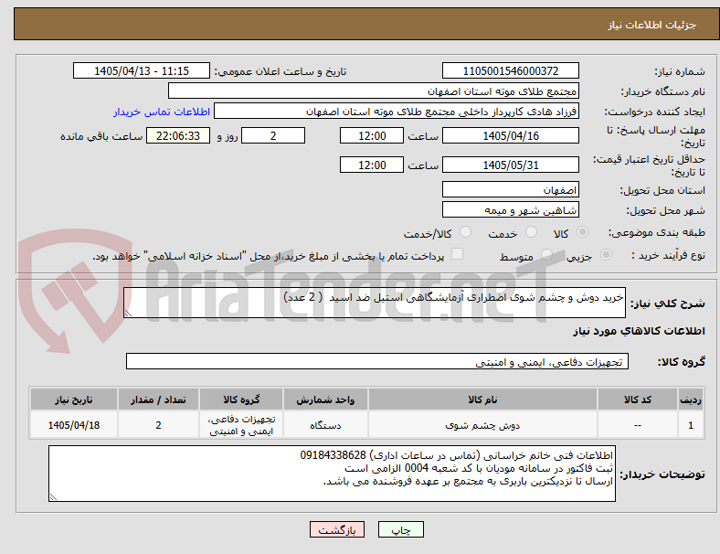This screenshot has height=554, width=720.
Task: Click the دوش چشم شوی item cell
Action: (x=482, y=425)
